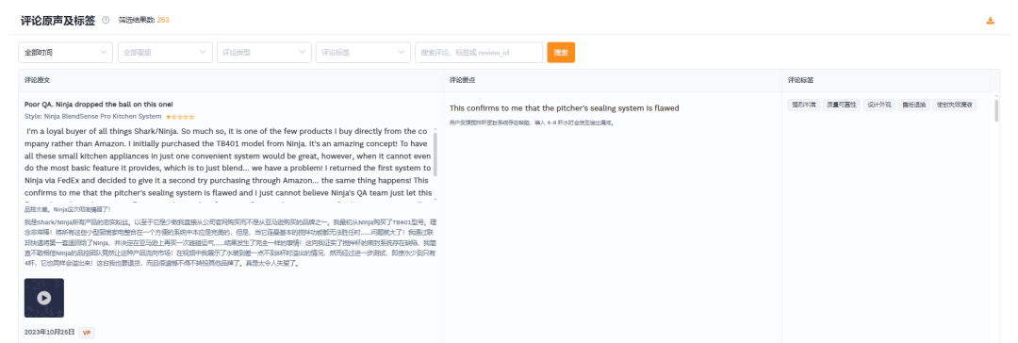Open the 全部时间 time dropdown

[x=66, y=53]
